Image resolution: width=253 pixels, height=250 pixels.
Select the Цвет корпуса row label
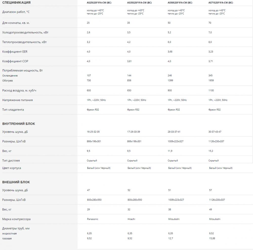[12, 168]
